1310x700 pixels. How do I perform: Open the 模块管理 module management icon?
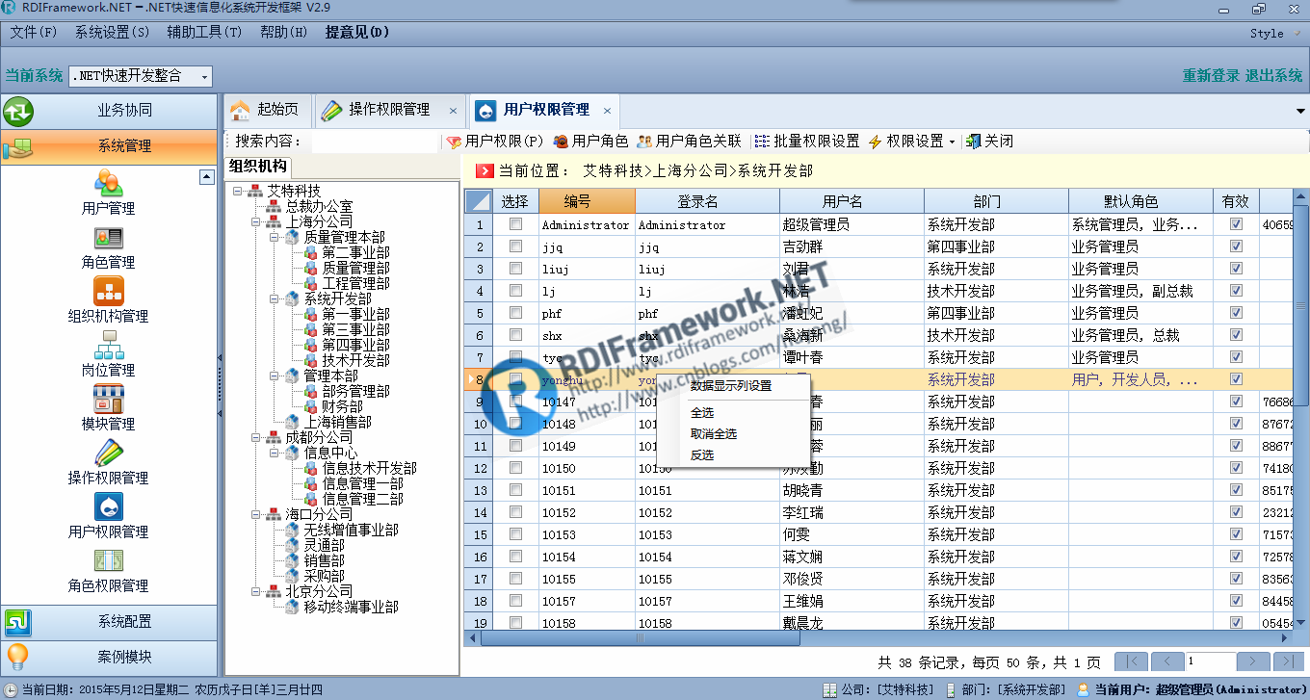click(108, 399)
